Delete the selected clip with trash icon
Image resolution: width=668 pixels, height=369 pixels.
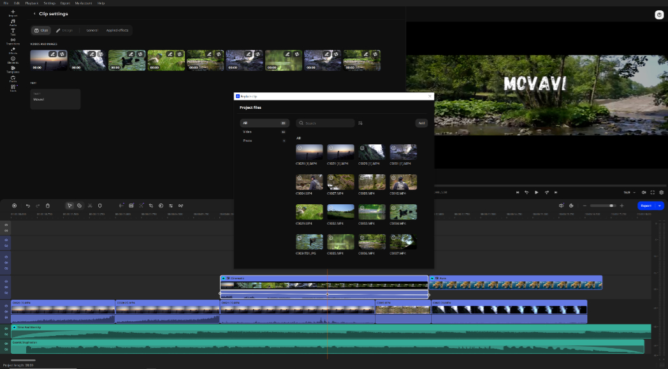(x=48, y=205)
